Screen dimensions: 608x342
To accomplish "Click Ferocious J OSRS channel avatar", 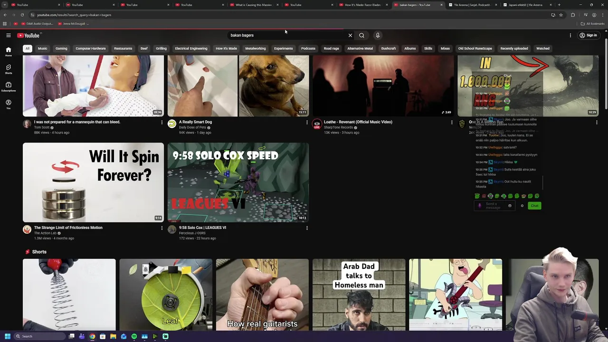I will (x=172, y=229).
